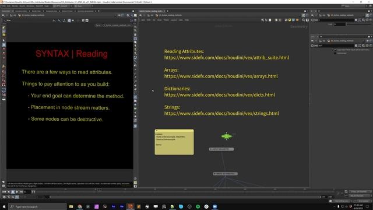Toggle list view icon in network toolbar
373x210 pixels.
[276, 20]
